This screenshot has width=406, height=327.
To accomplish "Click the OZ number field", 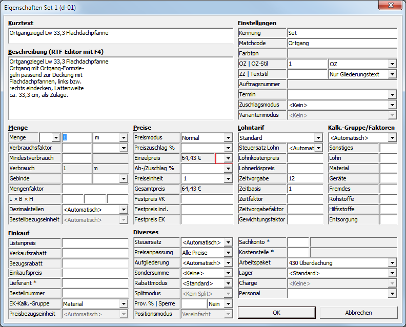I will click(x=308, y=64).
